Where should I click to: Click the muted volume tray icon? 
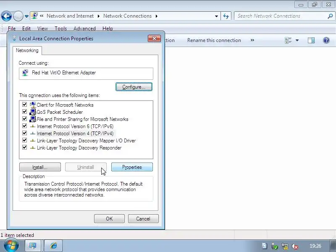point(295,246)
